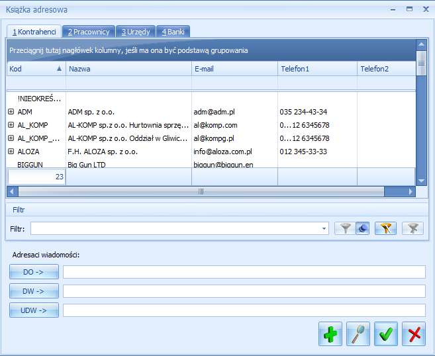This screenshot has width=435, height=356.
Task: Expand the ADM contractor row
Action: [11, 112]
